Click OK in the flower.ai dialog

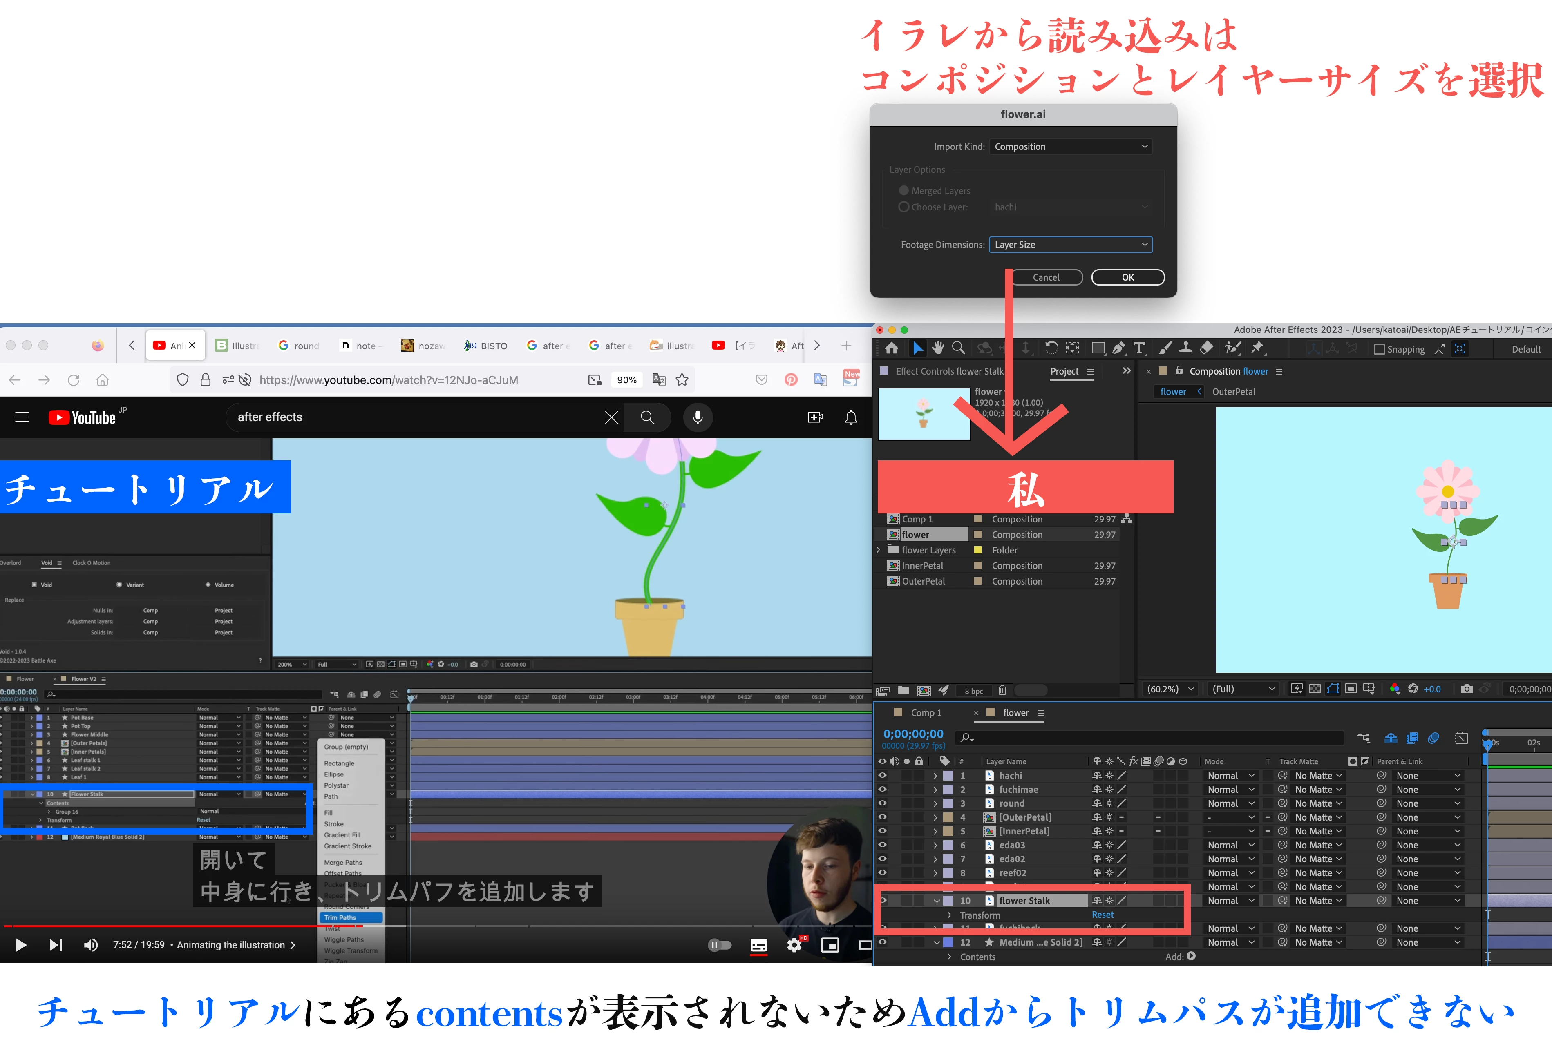[1127, 277]
